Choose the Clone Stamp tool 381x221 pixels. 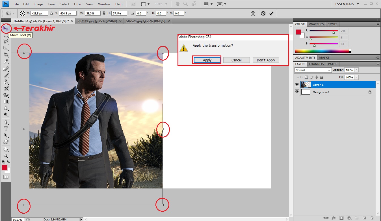click(6, 82)
